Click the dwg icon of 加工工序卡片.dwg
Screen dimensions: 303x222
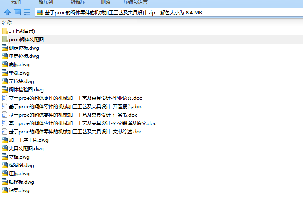(x=5, y=140)
